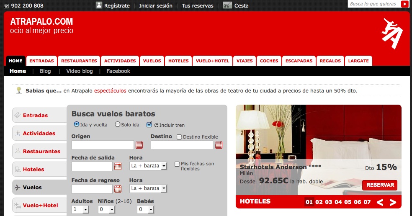Open the Facebook submenu link
The height and width of the screenshot is (216, 412).
[x=118, y=71]
